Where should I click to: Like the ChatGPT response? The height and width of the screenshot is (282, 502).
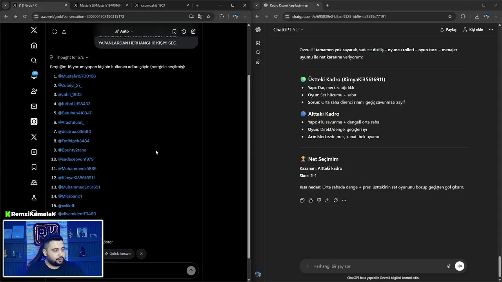pyautogui.click(x=311, y=200)
